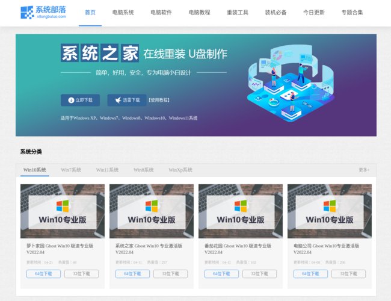Click 32位下载 for 系统之家 Win10
The width and height of the screenshot is (391, 301).
(x=170, y=274)
